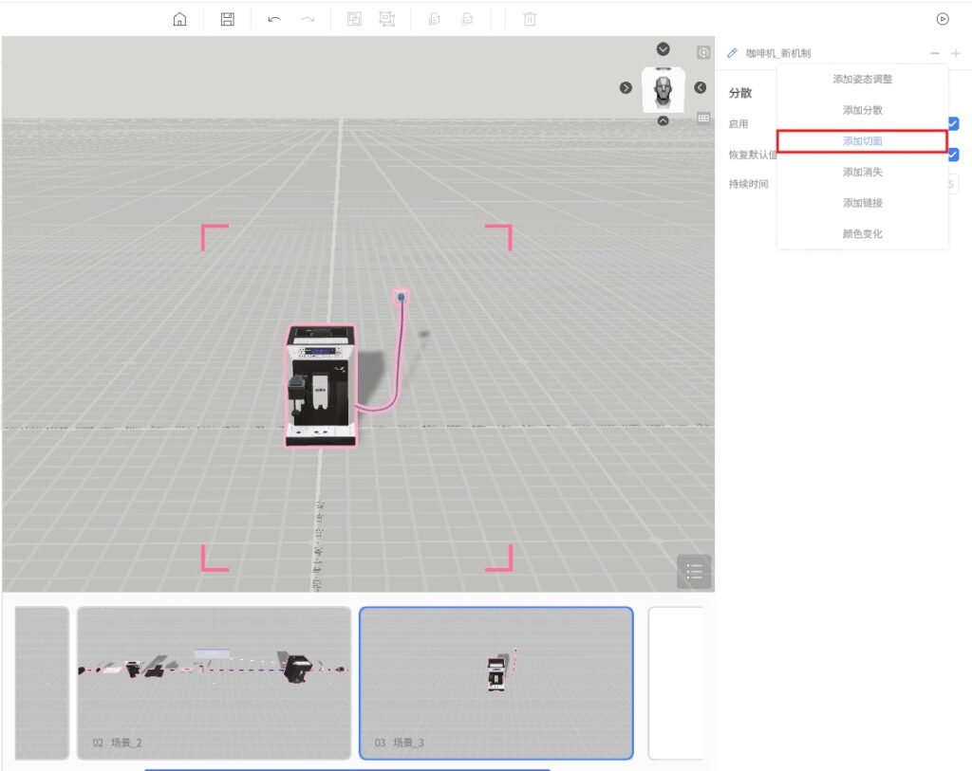Select 添加切面 from the menu
This screenshot has height=771, width=972.
point(862,141)
